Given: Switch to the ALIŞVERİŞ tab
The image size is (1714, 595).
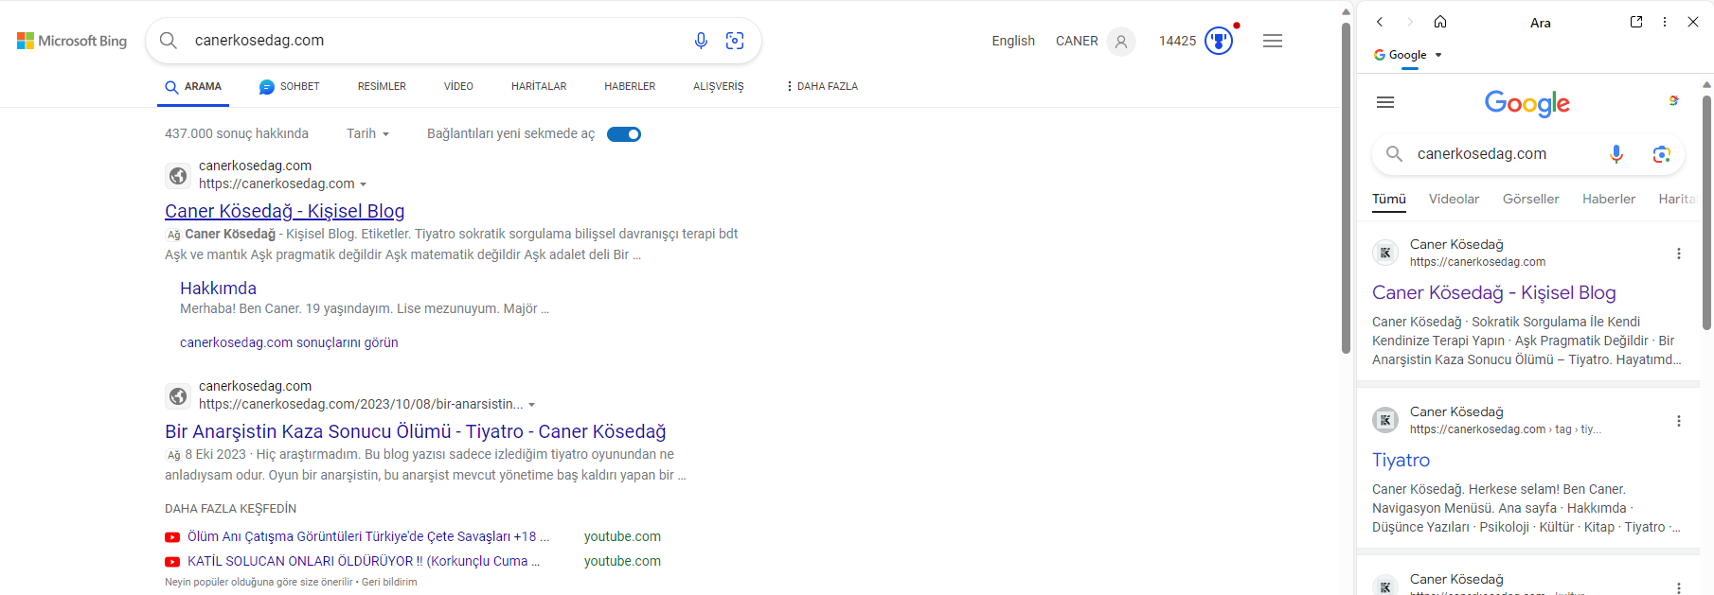Looking at the screenshot, I should coord(718,86).
